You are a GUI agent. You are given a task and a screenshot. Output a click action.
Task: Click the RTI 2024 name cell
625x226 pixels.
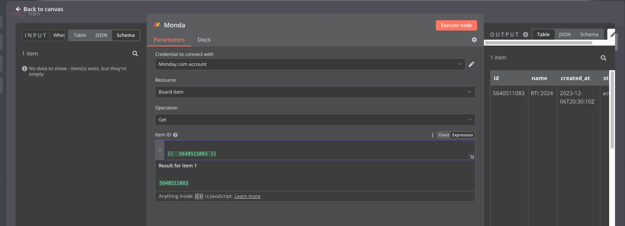[x=542, y=93]
